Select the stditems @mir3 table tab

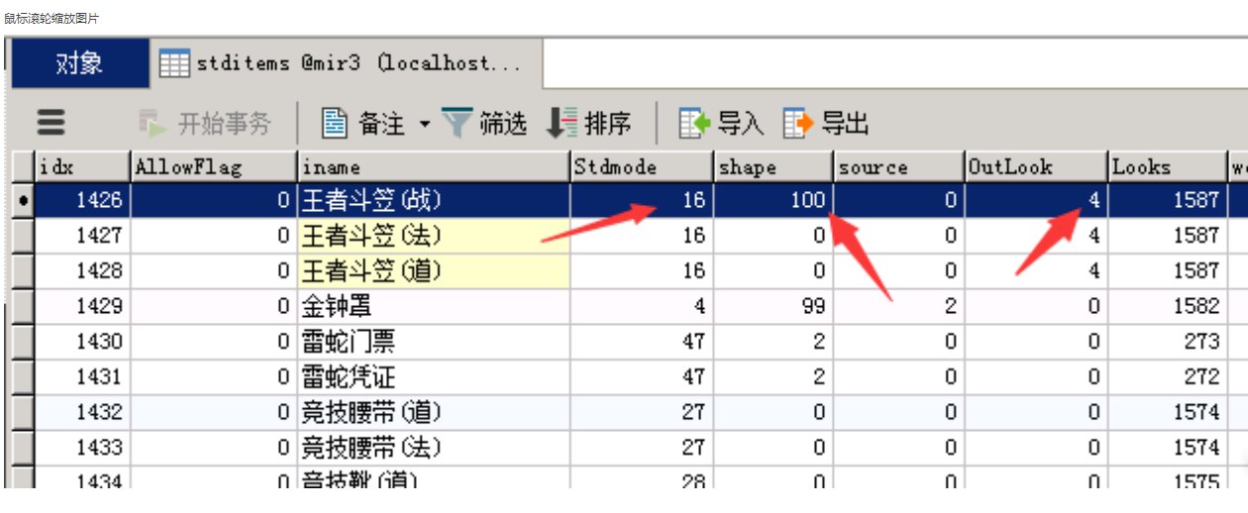(x=340, y=63)
